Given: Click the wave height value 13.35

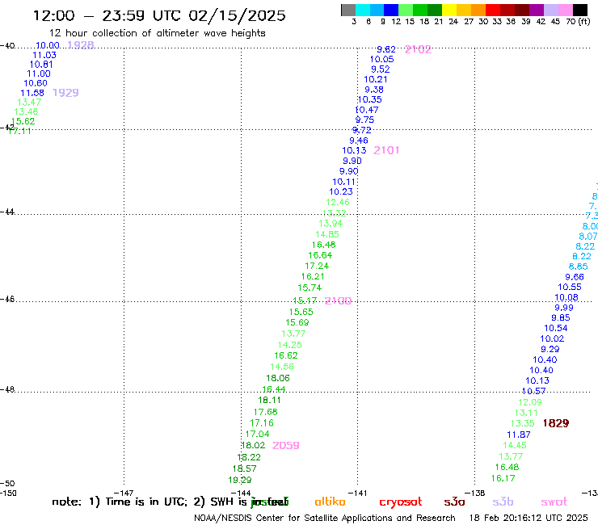Looking at the screenshot, I should point(523,423).
